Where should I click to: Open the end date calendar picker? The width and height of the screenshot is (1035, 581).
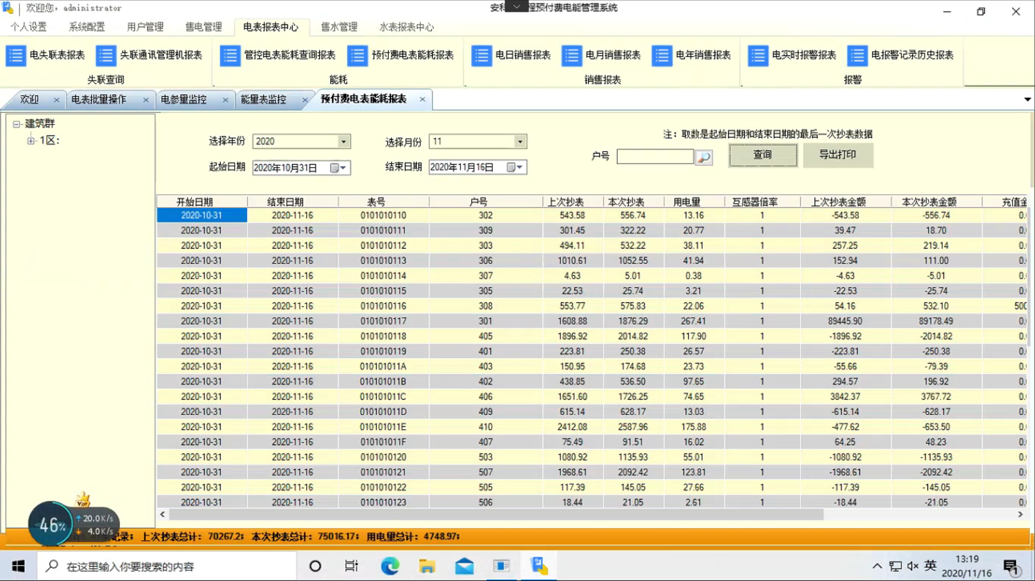point(515,167)
